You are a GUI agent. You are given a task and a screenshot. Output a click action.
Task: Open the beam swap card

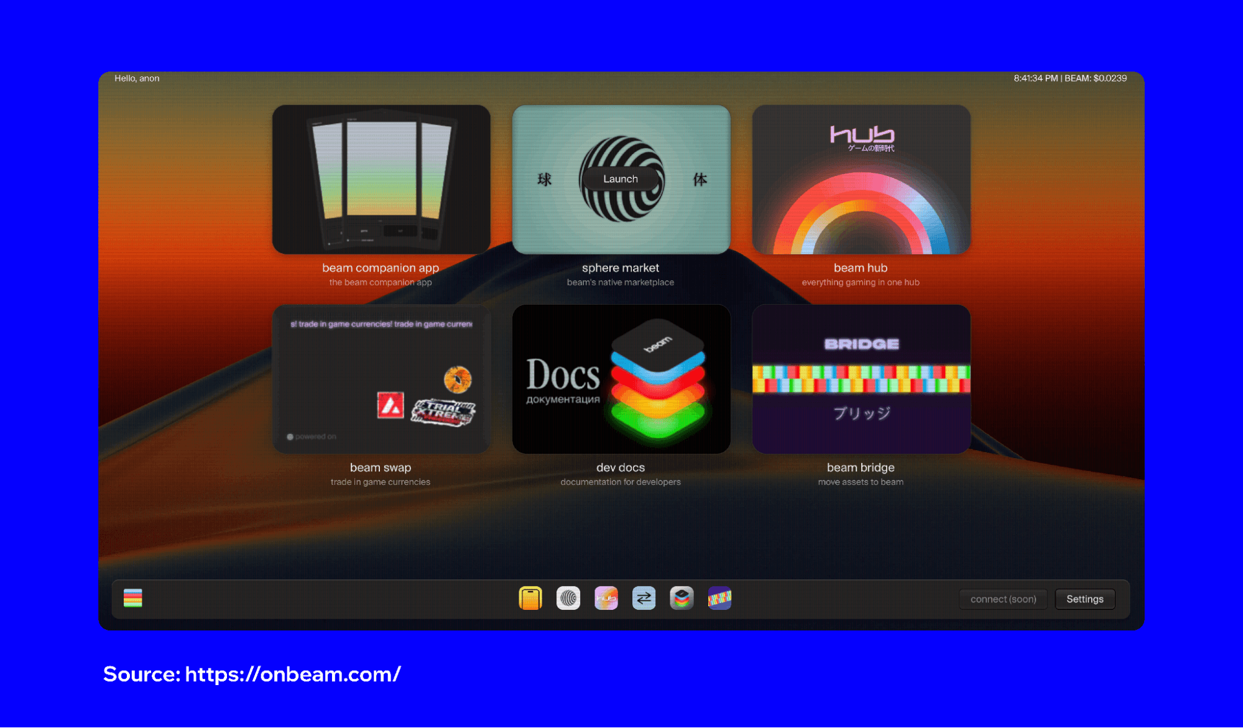click(x=381, y=379)
